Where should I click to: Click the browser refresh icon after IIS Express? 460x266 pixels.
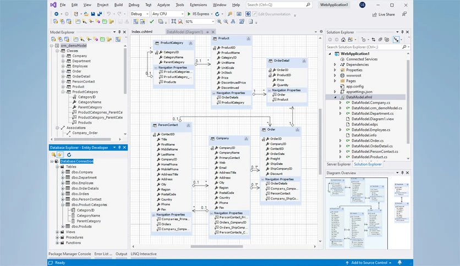tap(217, 14)
